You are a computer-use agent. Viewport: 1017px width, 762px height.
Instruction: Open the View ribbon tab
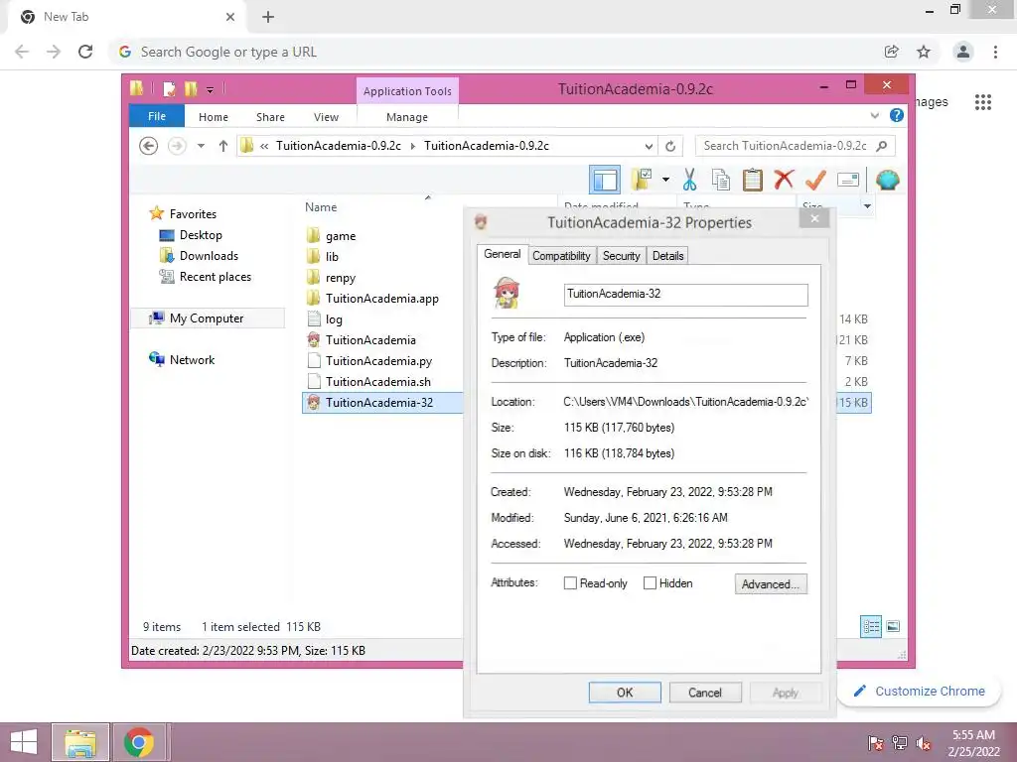coord(326,117)
